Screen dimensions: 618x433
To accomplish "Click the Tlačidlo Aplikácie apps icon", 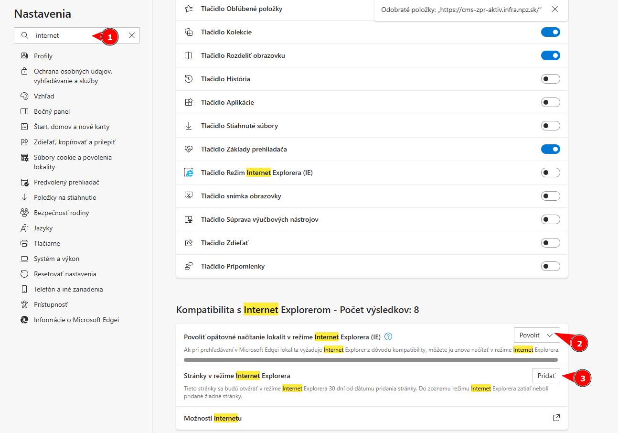I will pos(189,102).
